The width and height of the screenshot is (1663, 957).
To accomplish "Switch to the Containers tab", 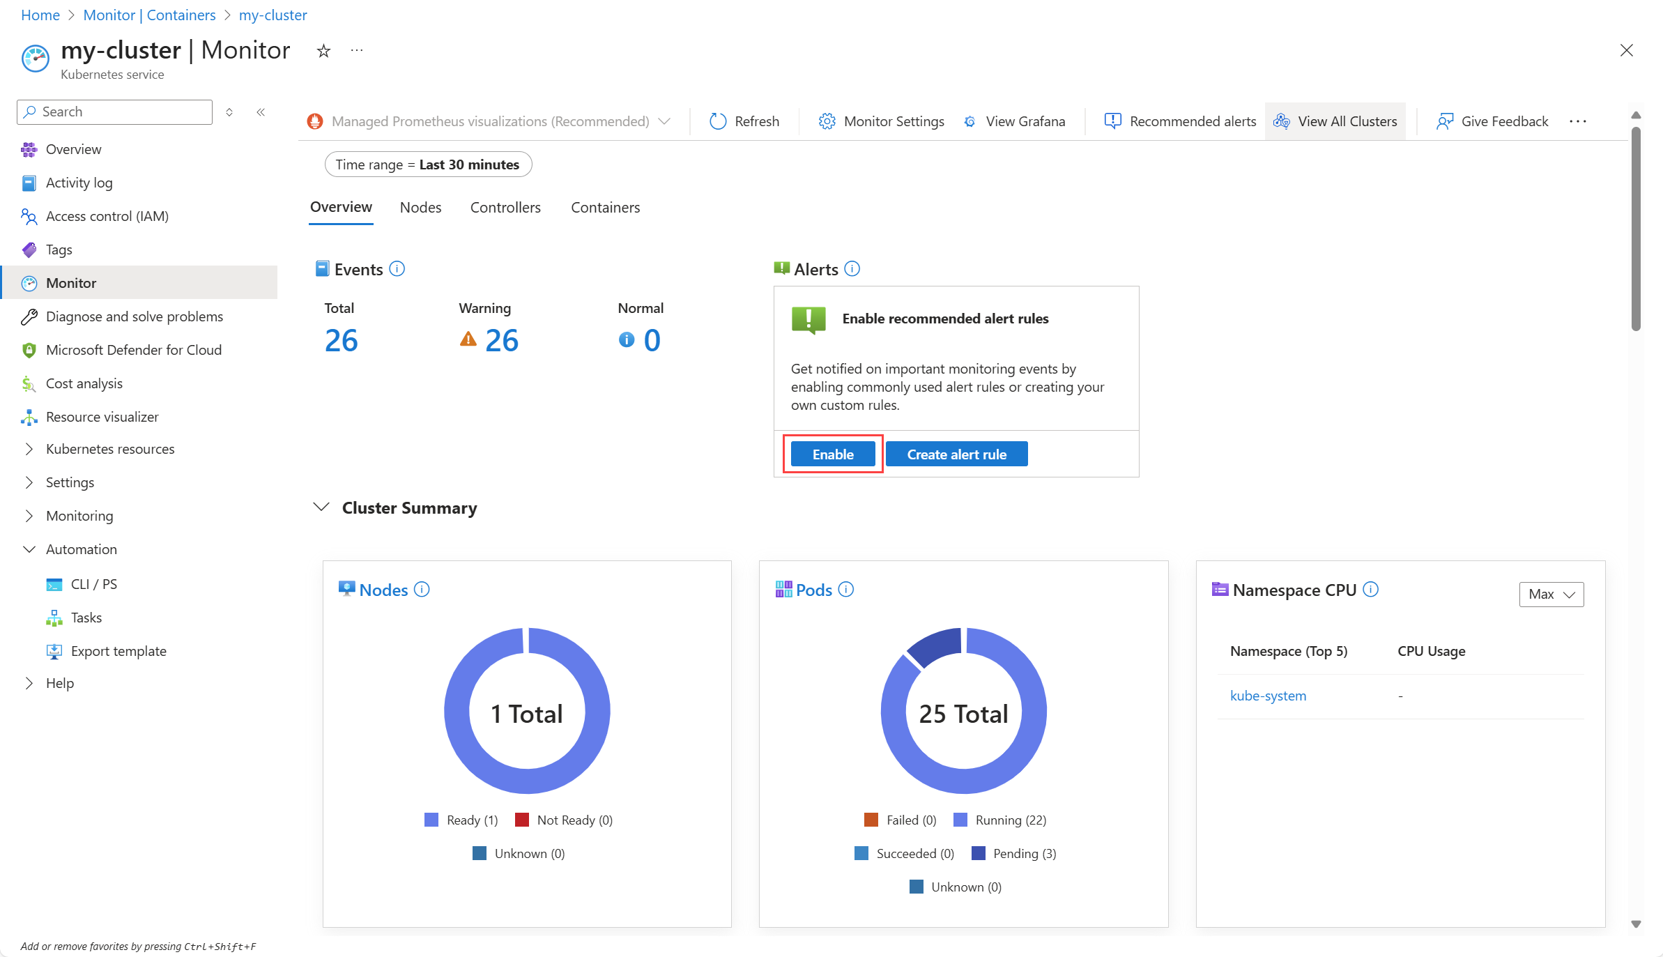I will click(x=605, y=208).
